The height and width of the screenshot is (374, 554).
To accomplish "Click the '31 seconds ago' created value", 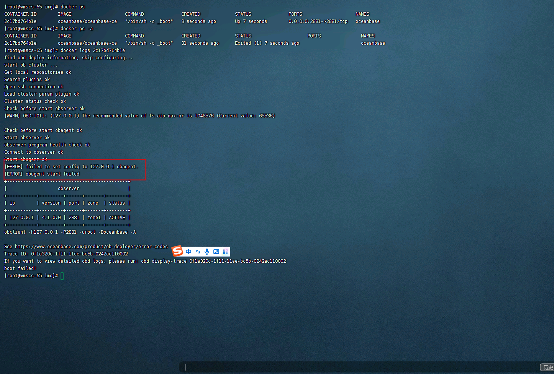I will (200, 43).
